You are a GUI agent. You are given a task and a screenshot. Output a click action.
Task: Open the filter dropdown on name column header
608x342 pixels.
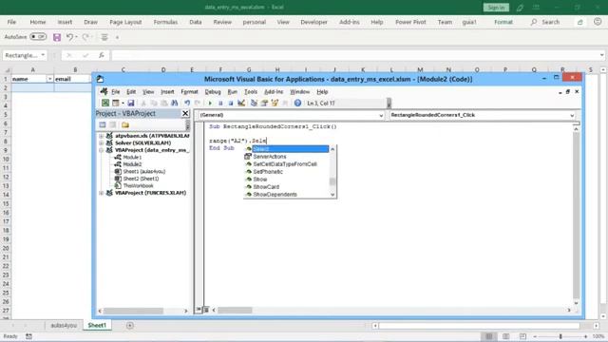[x=49, y=79]
